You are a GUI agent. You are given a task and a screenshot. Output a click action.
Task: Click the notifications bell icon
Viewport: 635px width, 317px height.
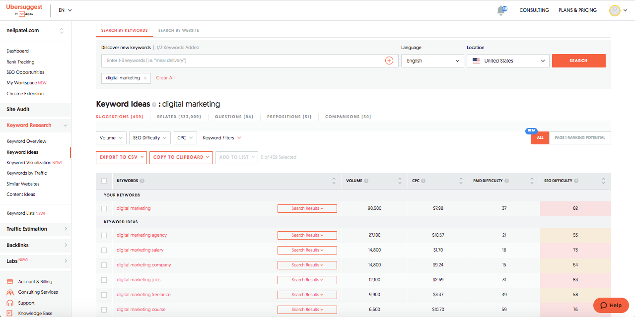click(501, 10)
